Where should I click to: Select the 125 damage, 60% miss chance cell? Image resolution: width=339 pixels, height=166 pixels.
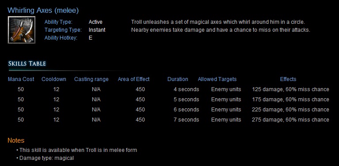click(x=290, y=89)
